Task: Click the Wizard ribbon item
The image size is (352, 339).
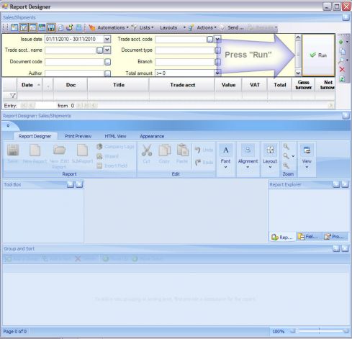Action: 108,156
